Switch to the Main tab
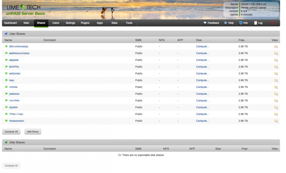This screenshot has height=173, width=286. (x=26, y=23)
